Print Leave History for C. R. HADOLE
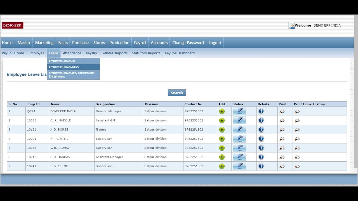 [297, 121]
